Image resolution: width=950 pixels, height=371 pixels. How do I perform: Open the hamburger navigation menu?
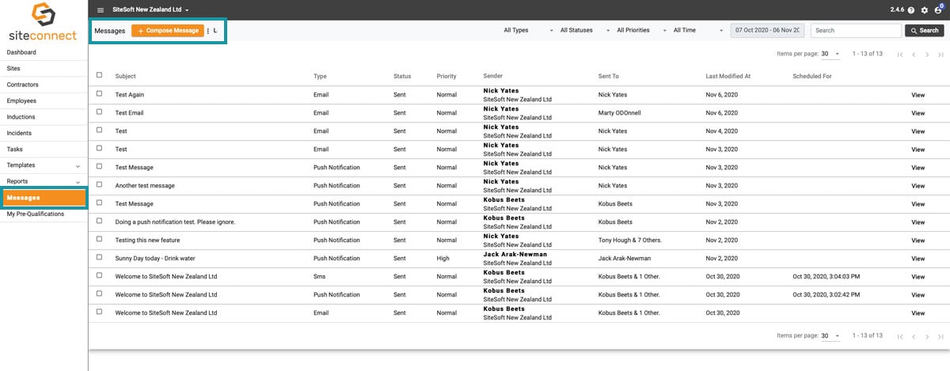click(x=101, y=9)
